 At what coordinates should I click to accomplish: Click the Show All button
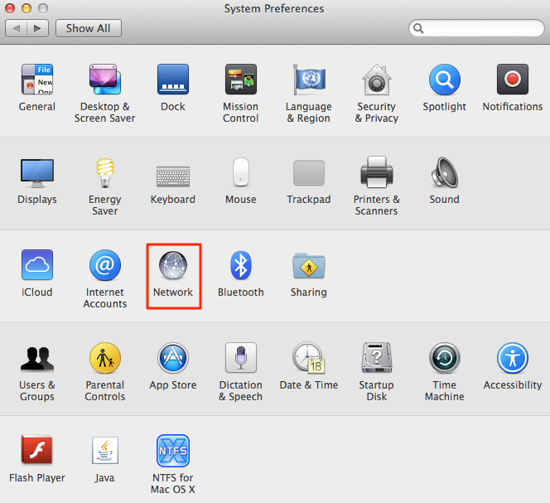[89, 28]
